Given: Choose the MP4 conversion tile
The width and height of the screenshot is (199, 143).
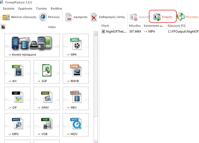Looking at the screenshot, I should 76,45.
